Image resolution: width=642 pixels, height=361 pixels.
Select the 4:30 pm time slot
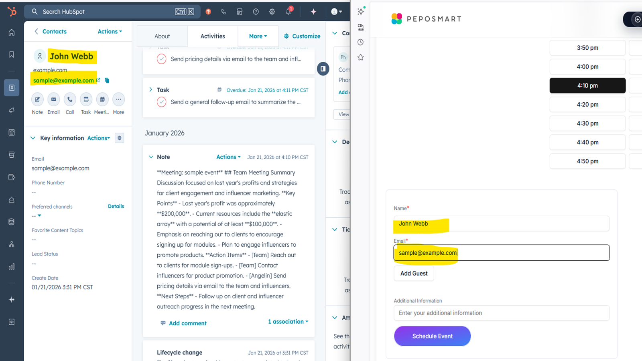587,123
